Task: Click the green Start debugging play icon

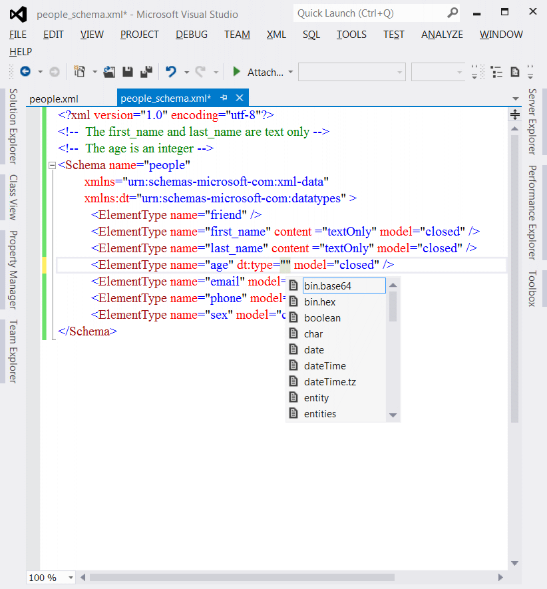Action: 236,71
